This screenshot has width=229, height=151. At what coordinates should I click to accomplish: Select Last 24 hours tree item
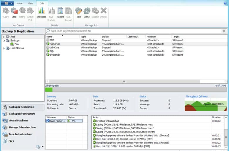coord(17,48)
